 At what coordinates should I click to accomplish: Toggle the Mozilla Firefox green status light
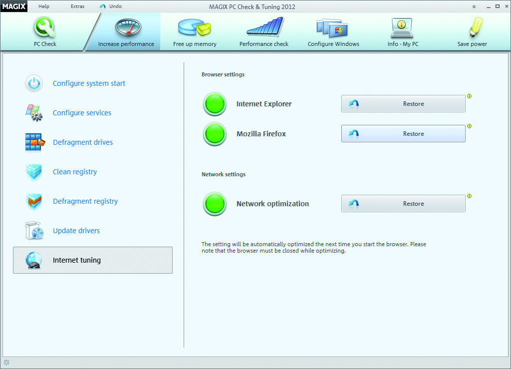pyautogui.click(x=215, y=134)
